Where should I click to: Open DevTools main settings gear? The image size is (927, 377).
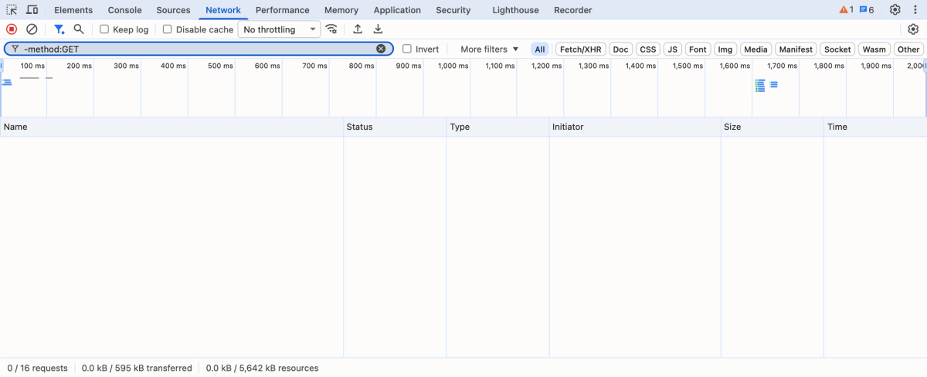895,10
